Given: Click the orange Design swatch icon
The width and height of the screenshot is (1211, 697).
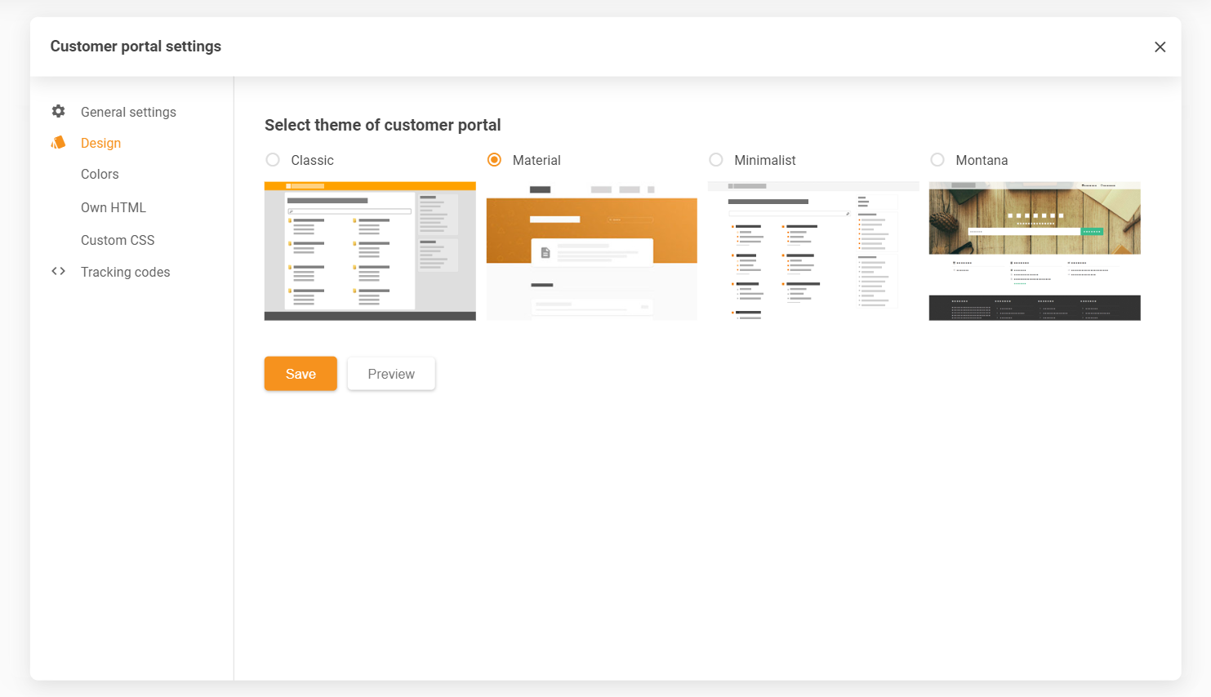Looking at the screenshot, I should [x=58, y=143].
